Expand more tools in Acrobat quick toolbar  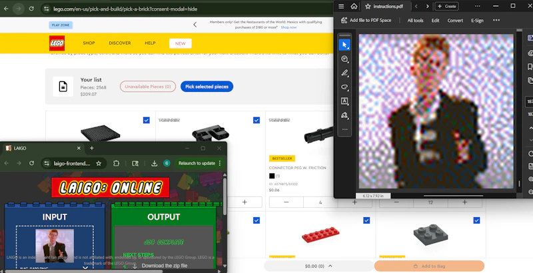click(344, 129)
